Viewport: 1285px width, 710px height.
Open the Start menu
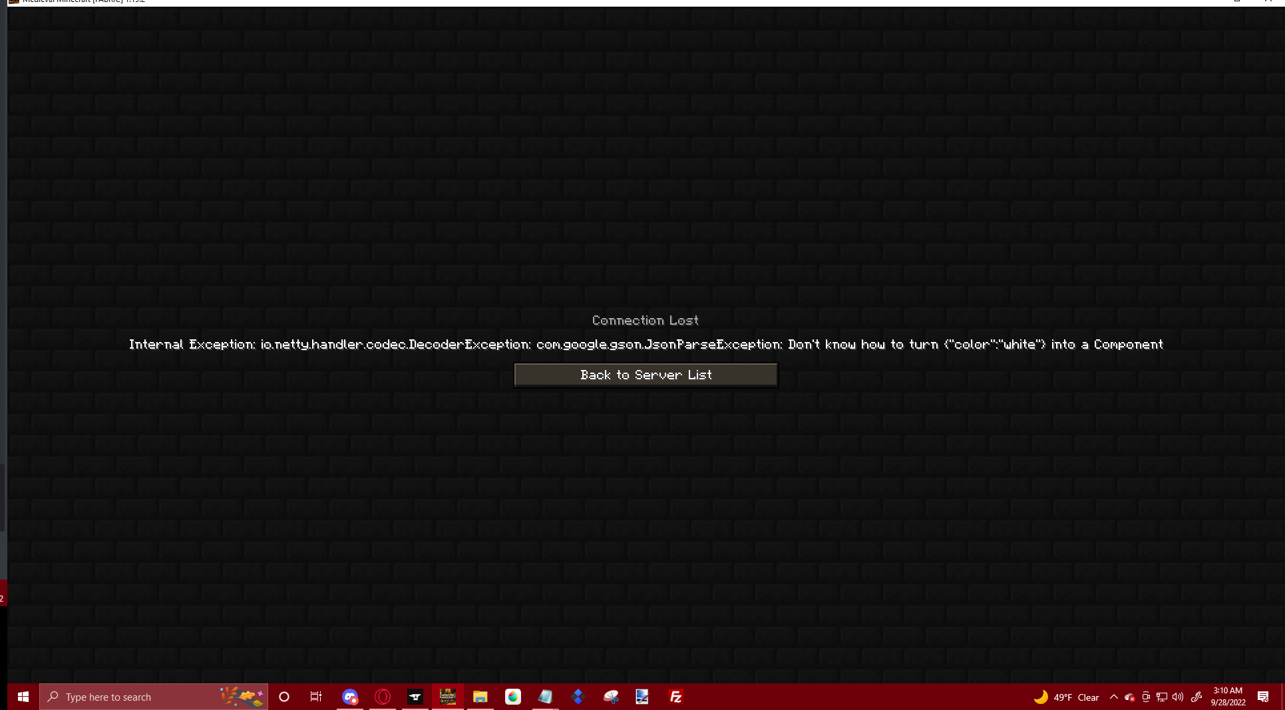click(23, 697)
